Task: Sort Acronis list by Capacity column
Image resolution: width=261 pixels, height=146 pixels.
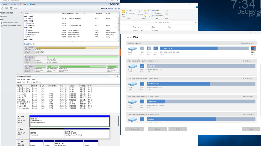Action: pyautogui.click(x=63, y=14)
